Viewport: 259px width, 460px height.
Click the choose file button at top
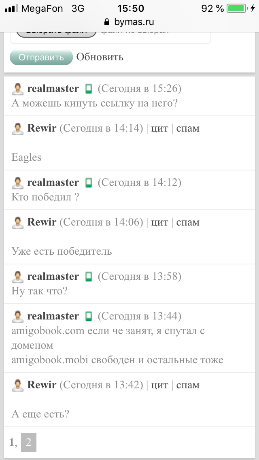(x=56, y=32)
